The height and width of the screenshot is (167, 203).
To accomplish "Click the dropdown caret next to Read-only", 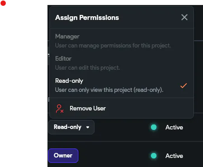I will (x=88, y=127).
